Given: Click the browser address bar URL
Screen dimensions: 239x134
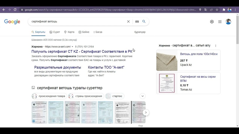Looking at the screenshot, I should pos(110,10).
